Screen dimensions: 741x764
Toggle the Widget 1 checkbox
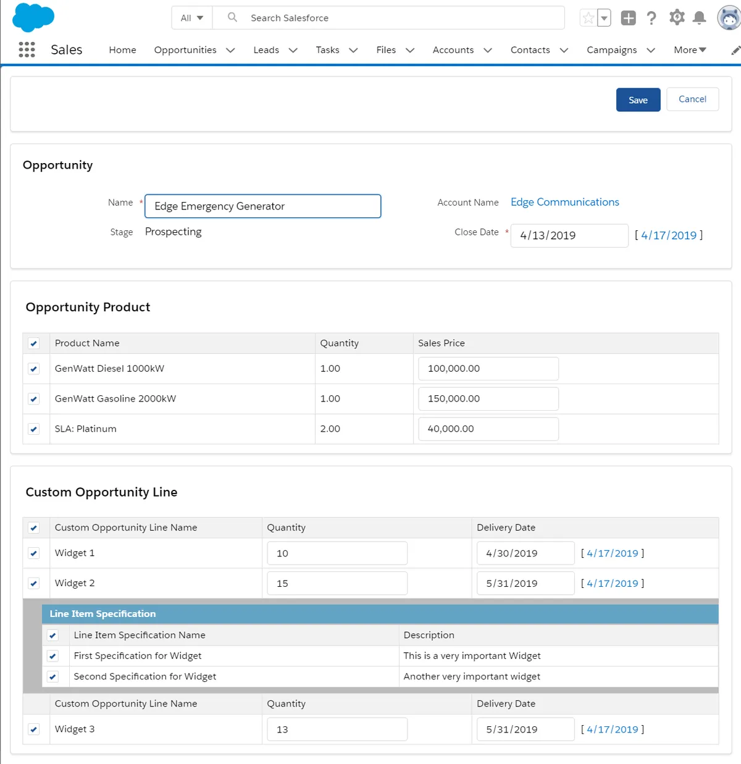point(34,553)
